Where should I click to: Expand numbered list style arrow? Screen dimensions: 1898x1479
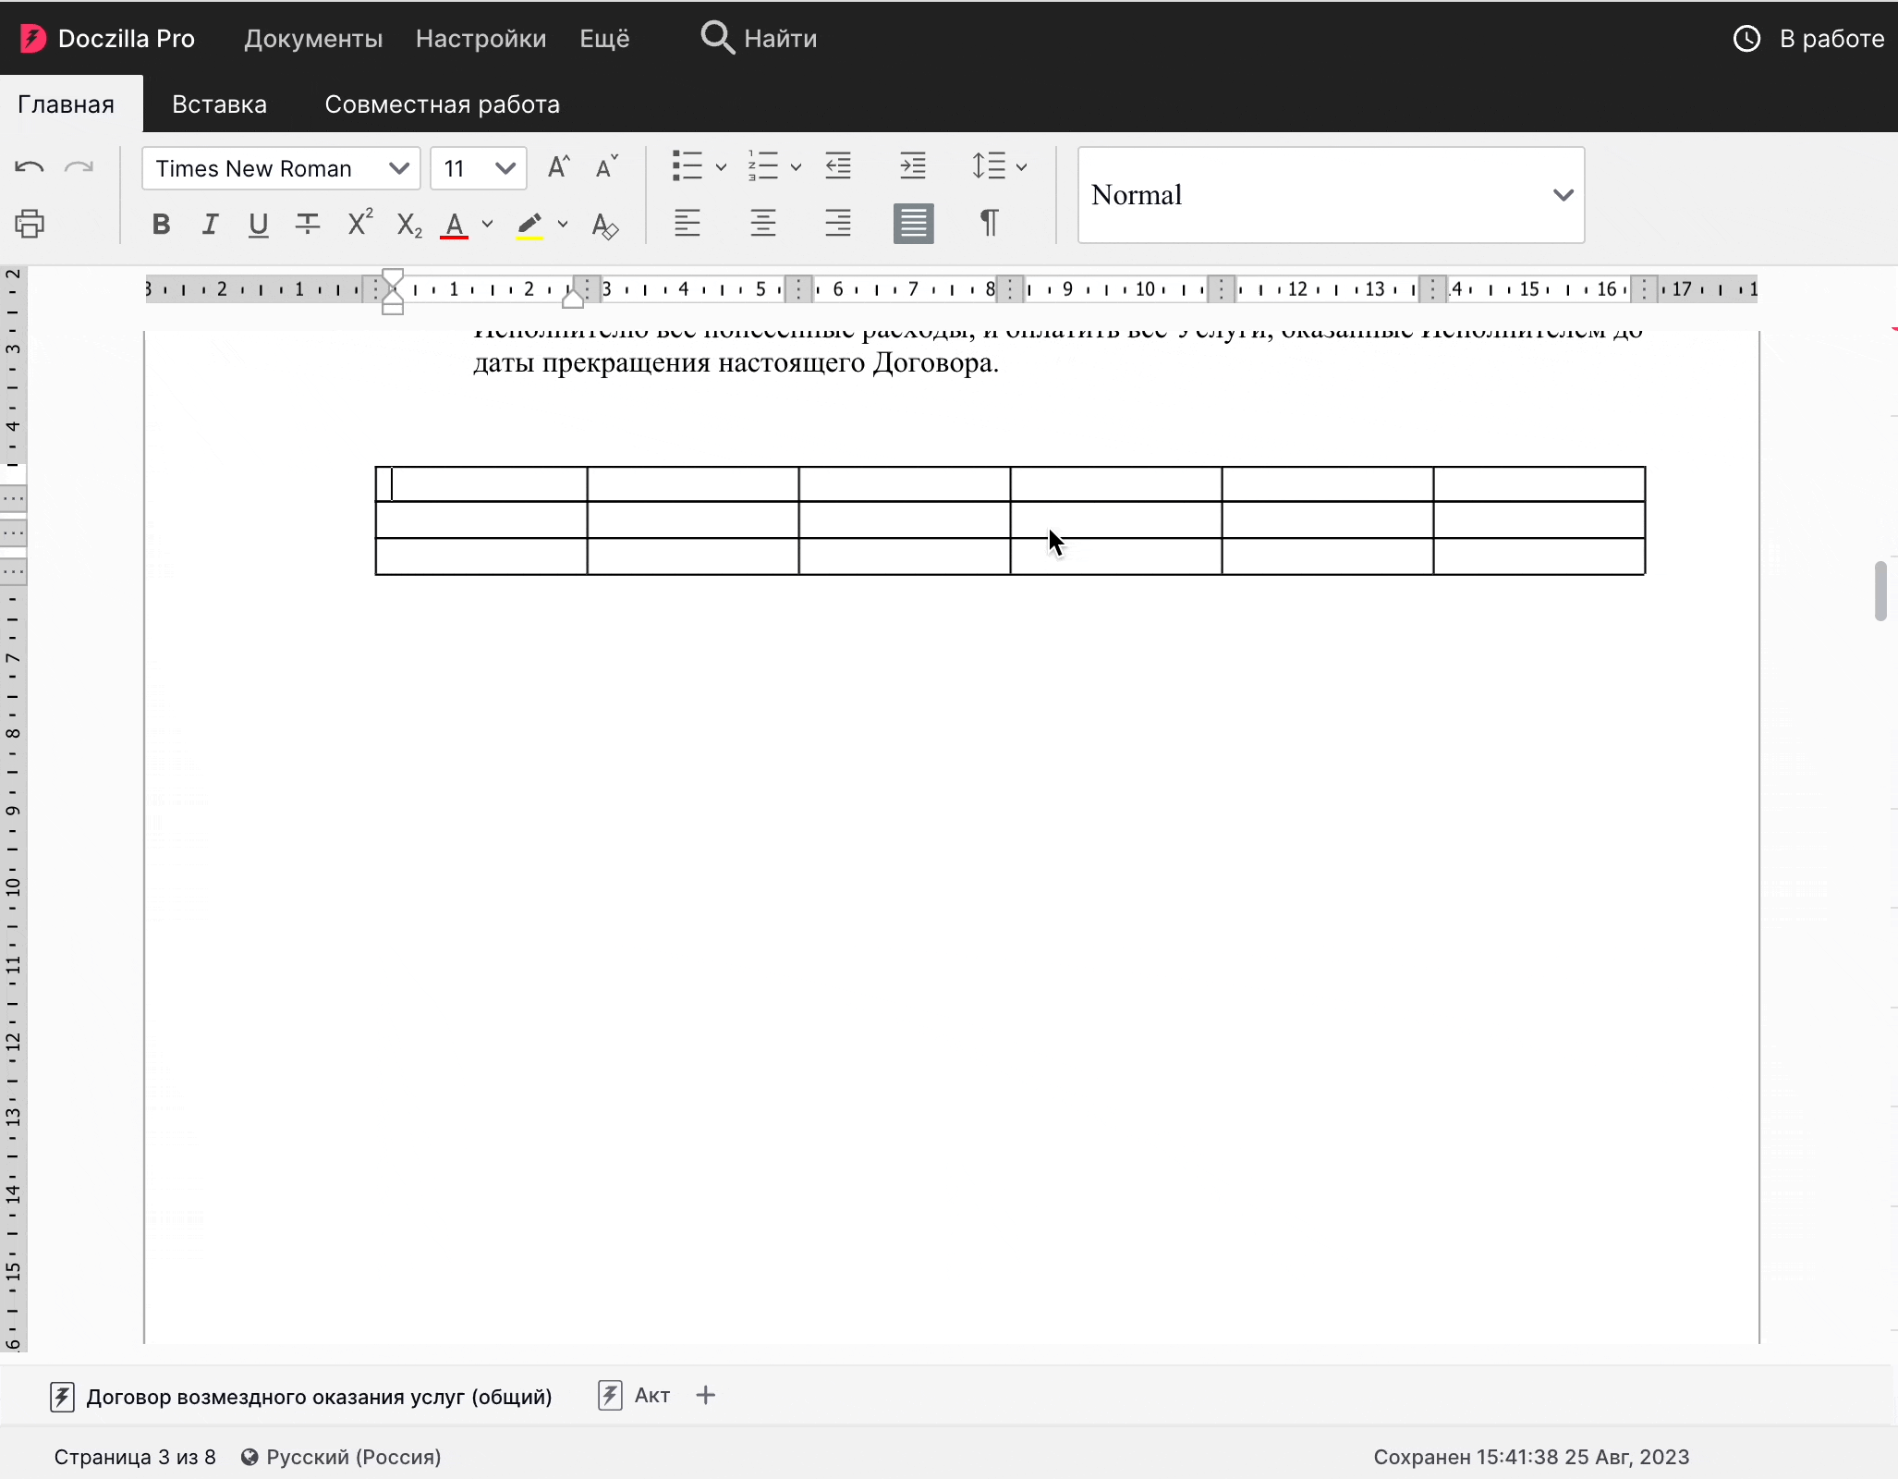click(797, 167)
